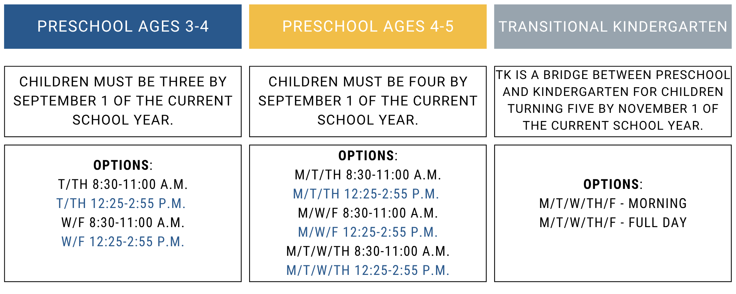Select the M/T/W/TH 8:30-11:00 A.M. option
The width and height of the screenshot is (736, 294).
368,251
